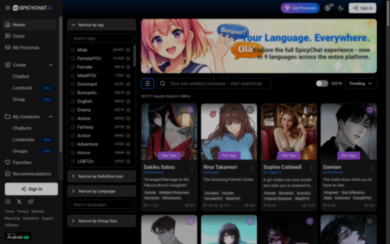
Task: Open Discord social icon in sidebar
Action: click(x=8, y=202)
